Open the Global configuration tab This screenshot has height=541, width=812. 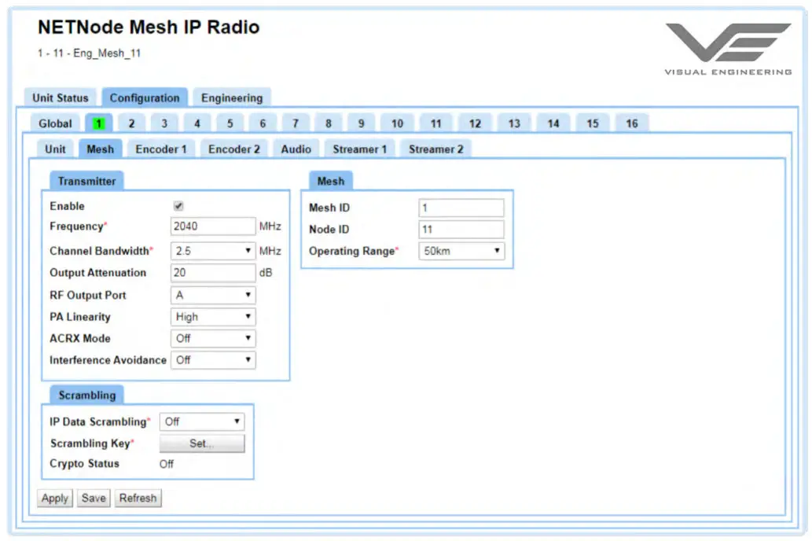pos(54,123)
